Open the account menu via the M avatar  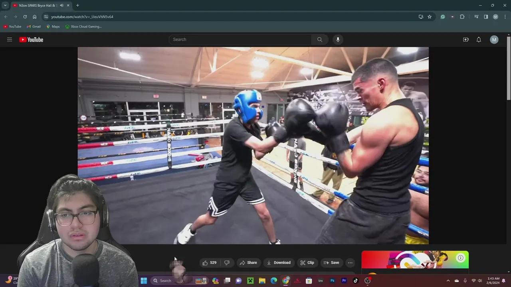click(x=494, y=39)
